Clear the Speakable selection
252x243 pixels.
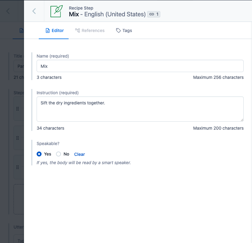(79, 154)
